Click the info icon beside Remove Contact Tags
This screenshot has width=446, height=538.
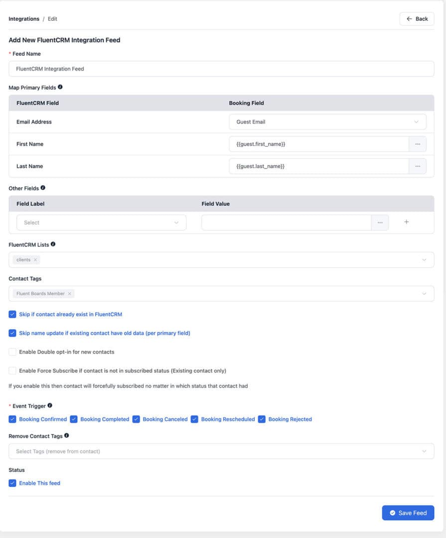tap(67, 435)
